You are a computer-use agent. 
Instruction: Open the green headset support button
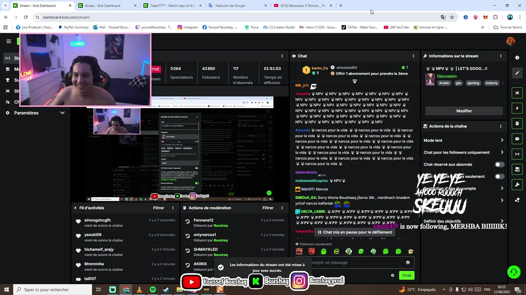[513, 272]
